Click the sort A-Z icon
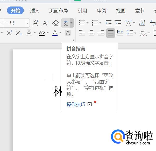 point(142,23)
